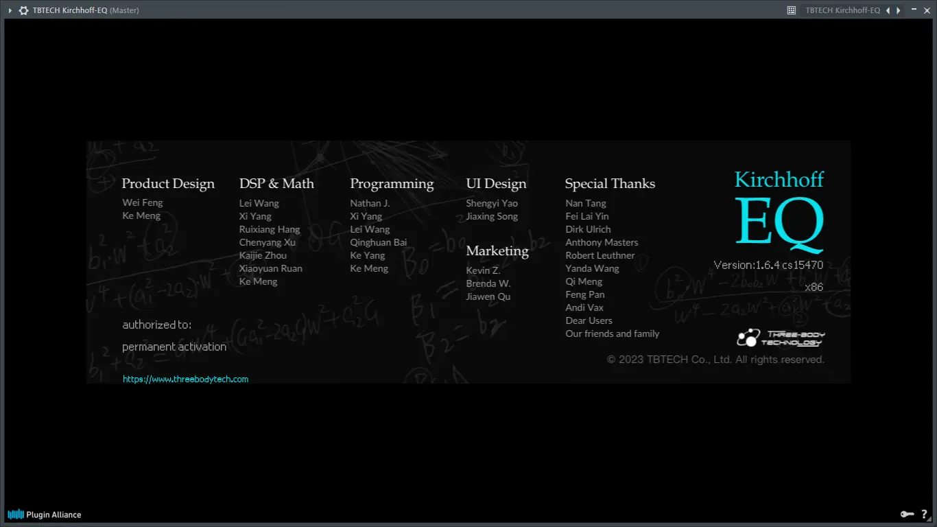Click the name Ke Yang
The width and height of the screenshot is (937, 527).
tap(368, 255)
